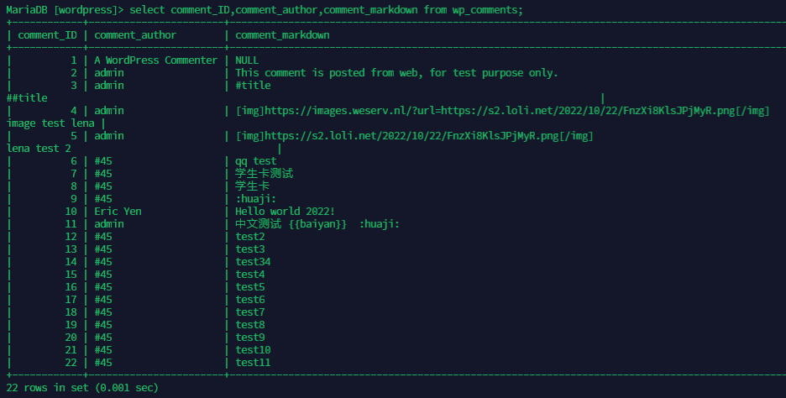The height and width of the screenshot is (398, 786).
Task: Click the 学生卡测试 comment text
Action: (x=265, y=174)
